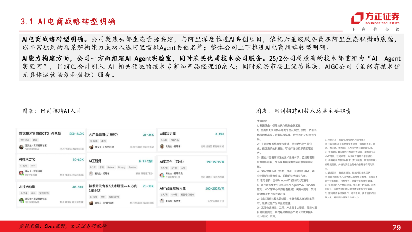Click 唐女士's avatar in AI产品经理(J11857) card

click(x=91, y=147)
